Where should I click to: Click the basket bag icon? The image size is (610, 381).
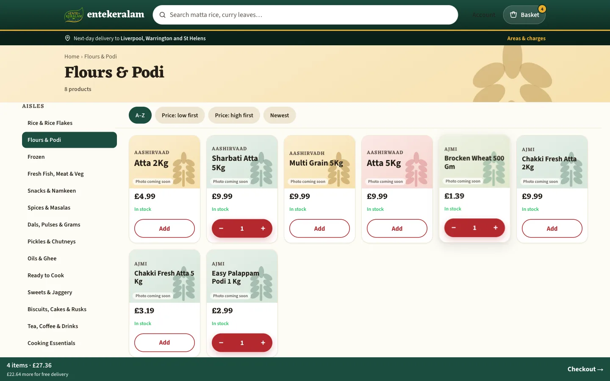[x=513, y=15]
